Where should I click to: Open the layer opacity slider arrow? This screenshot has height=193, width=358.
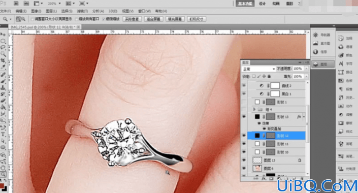point(306,69)
